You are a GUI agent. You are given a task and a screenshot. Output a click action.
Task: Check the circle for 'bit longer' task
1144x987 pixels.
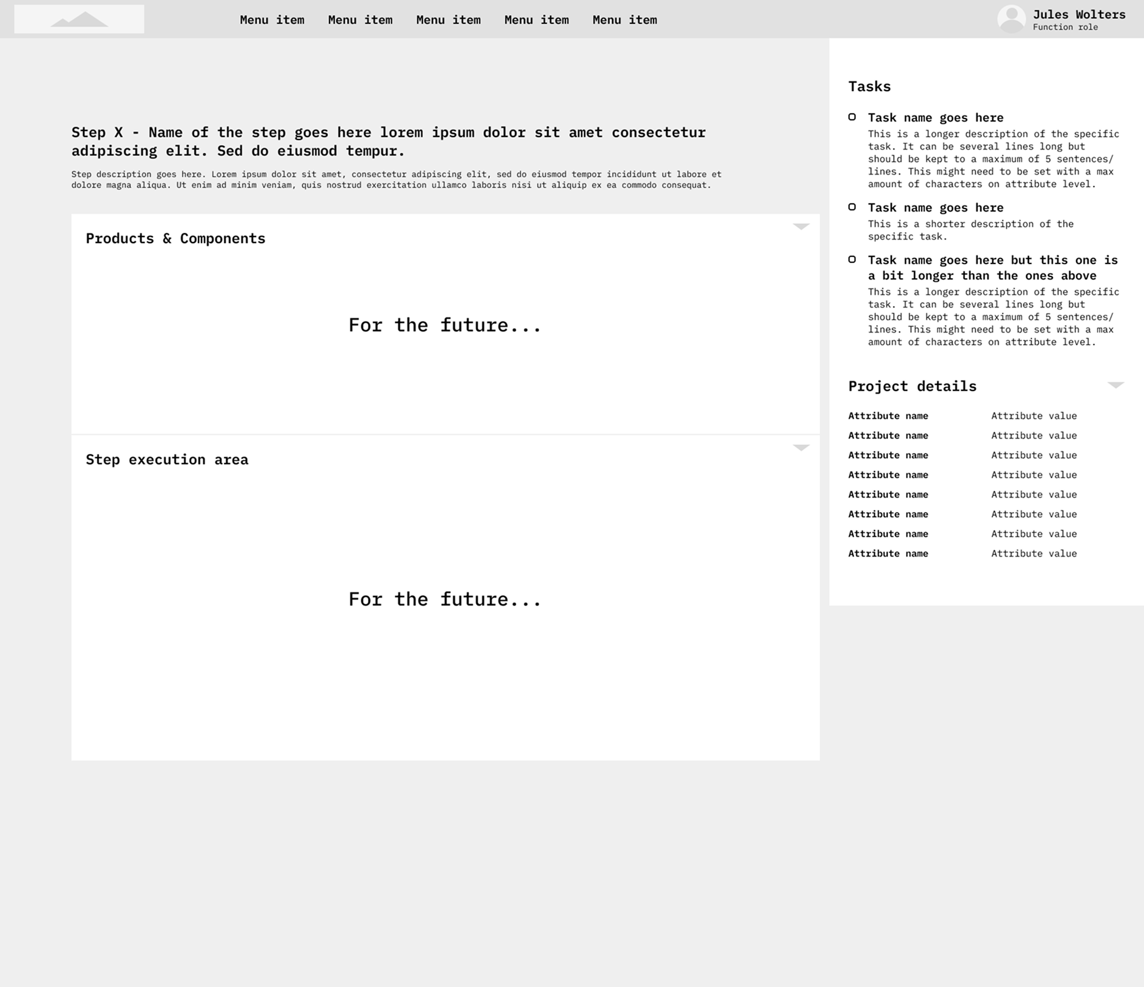pos(852,259)
